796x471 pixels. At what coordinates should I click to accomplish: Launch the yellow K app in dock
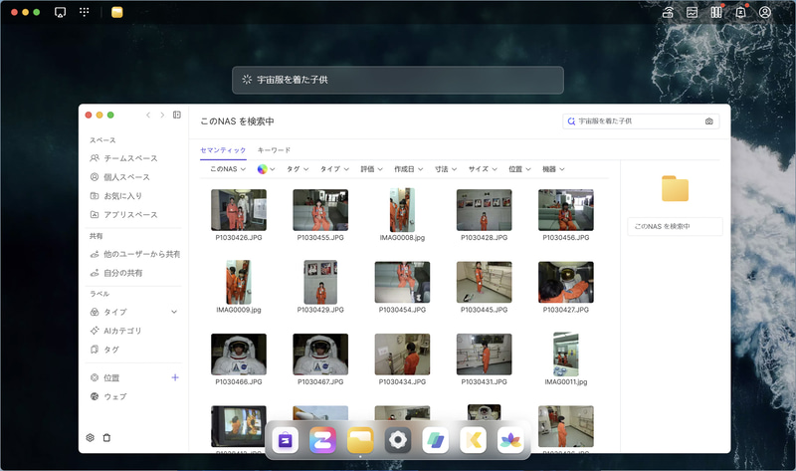click(474, 440)
